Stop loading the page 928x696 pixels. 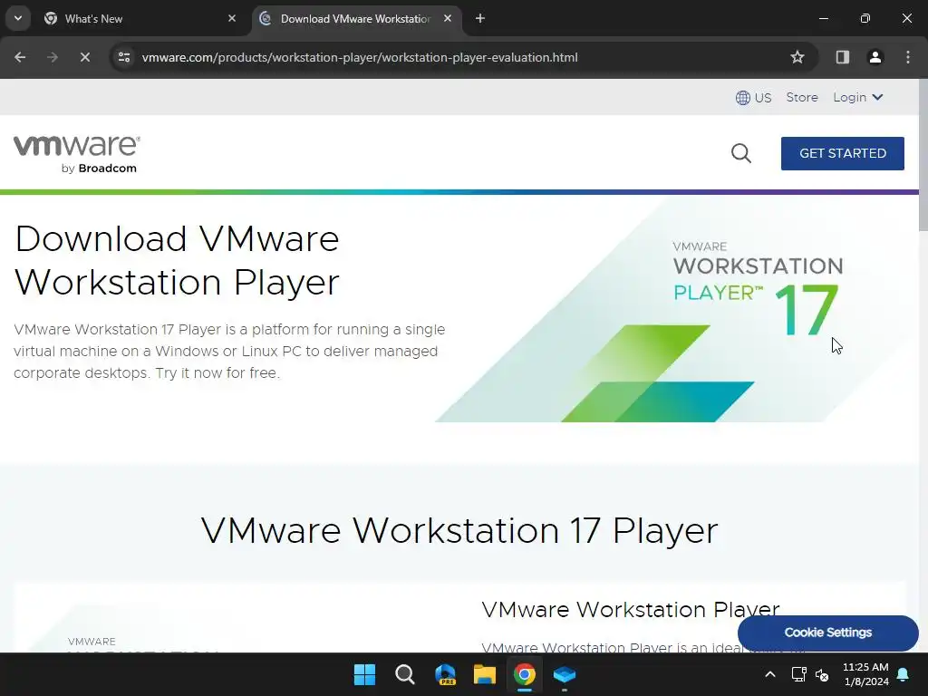[x=85, y=57]
